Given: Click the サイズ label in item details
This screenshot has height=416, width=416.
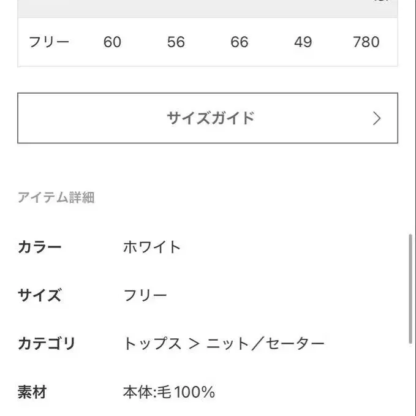Looking at the screenshot, I should (40, 295).
